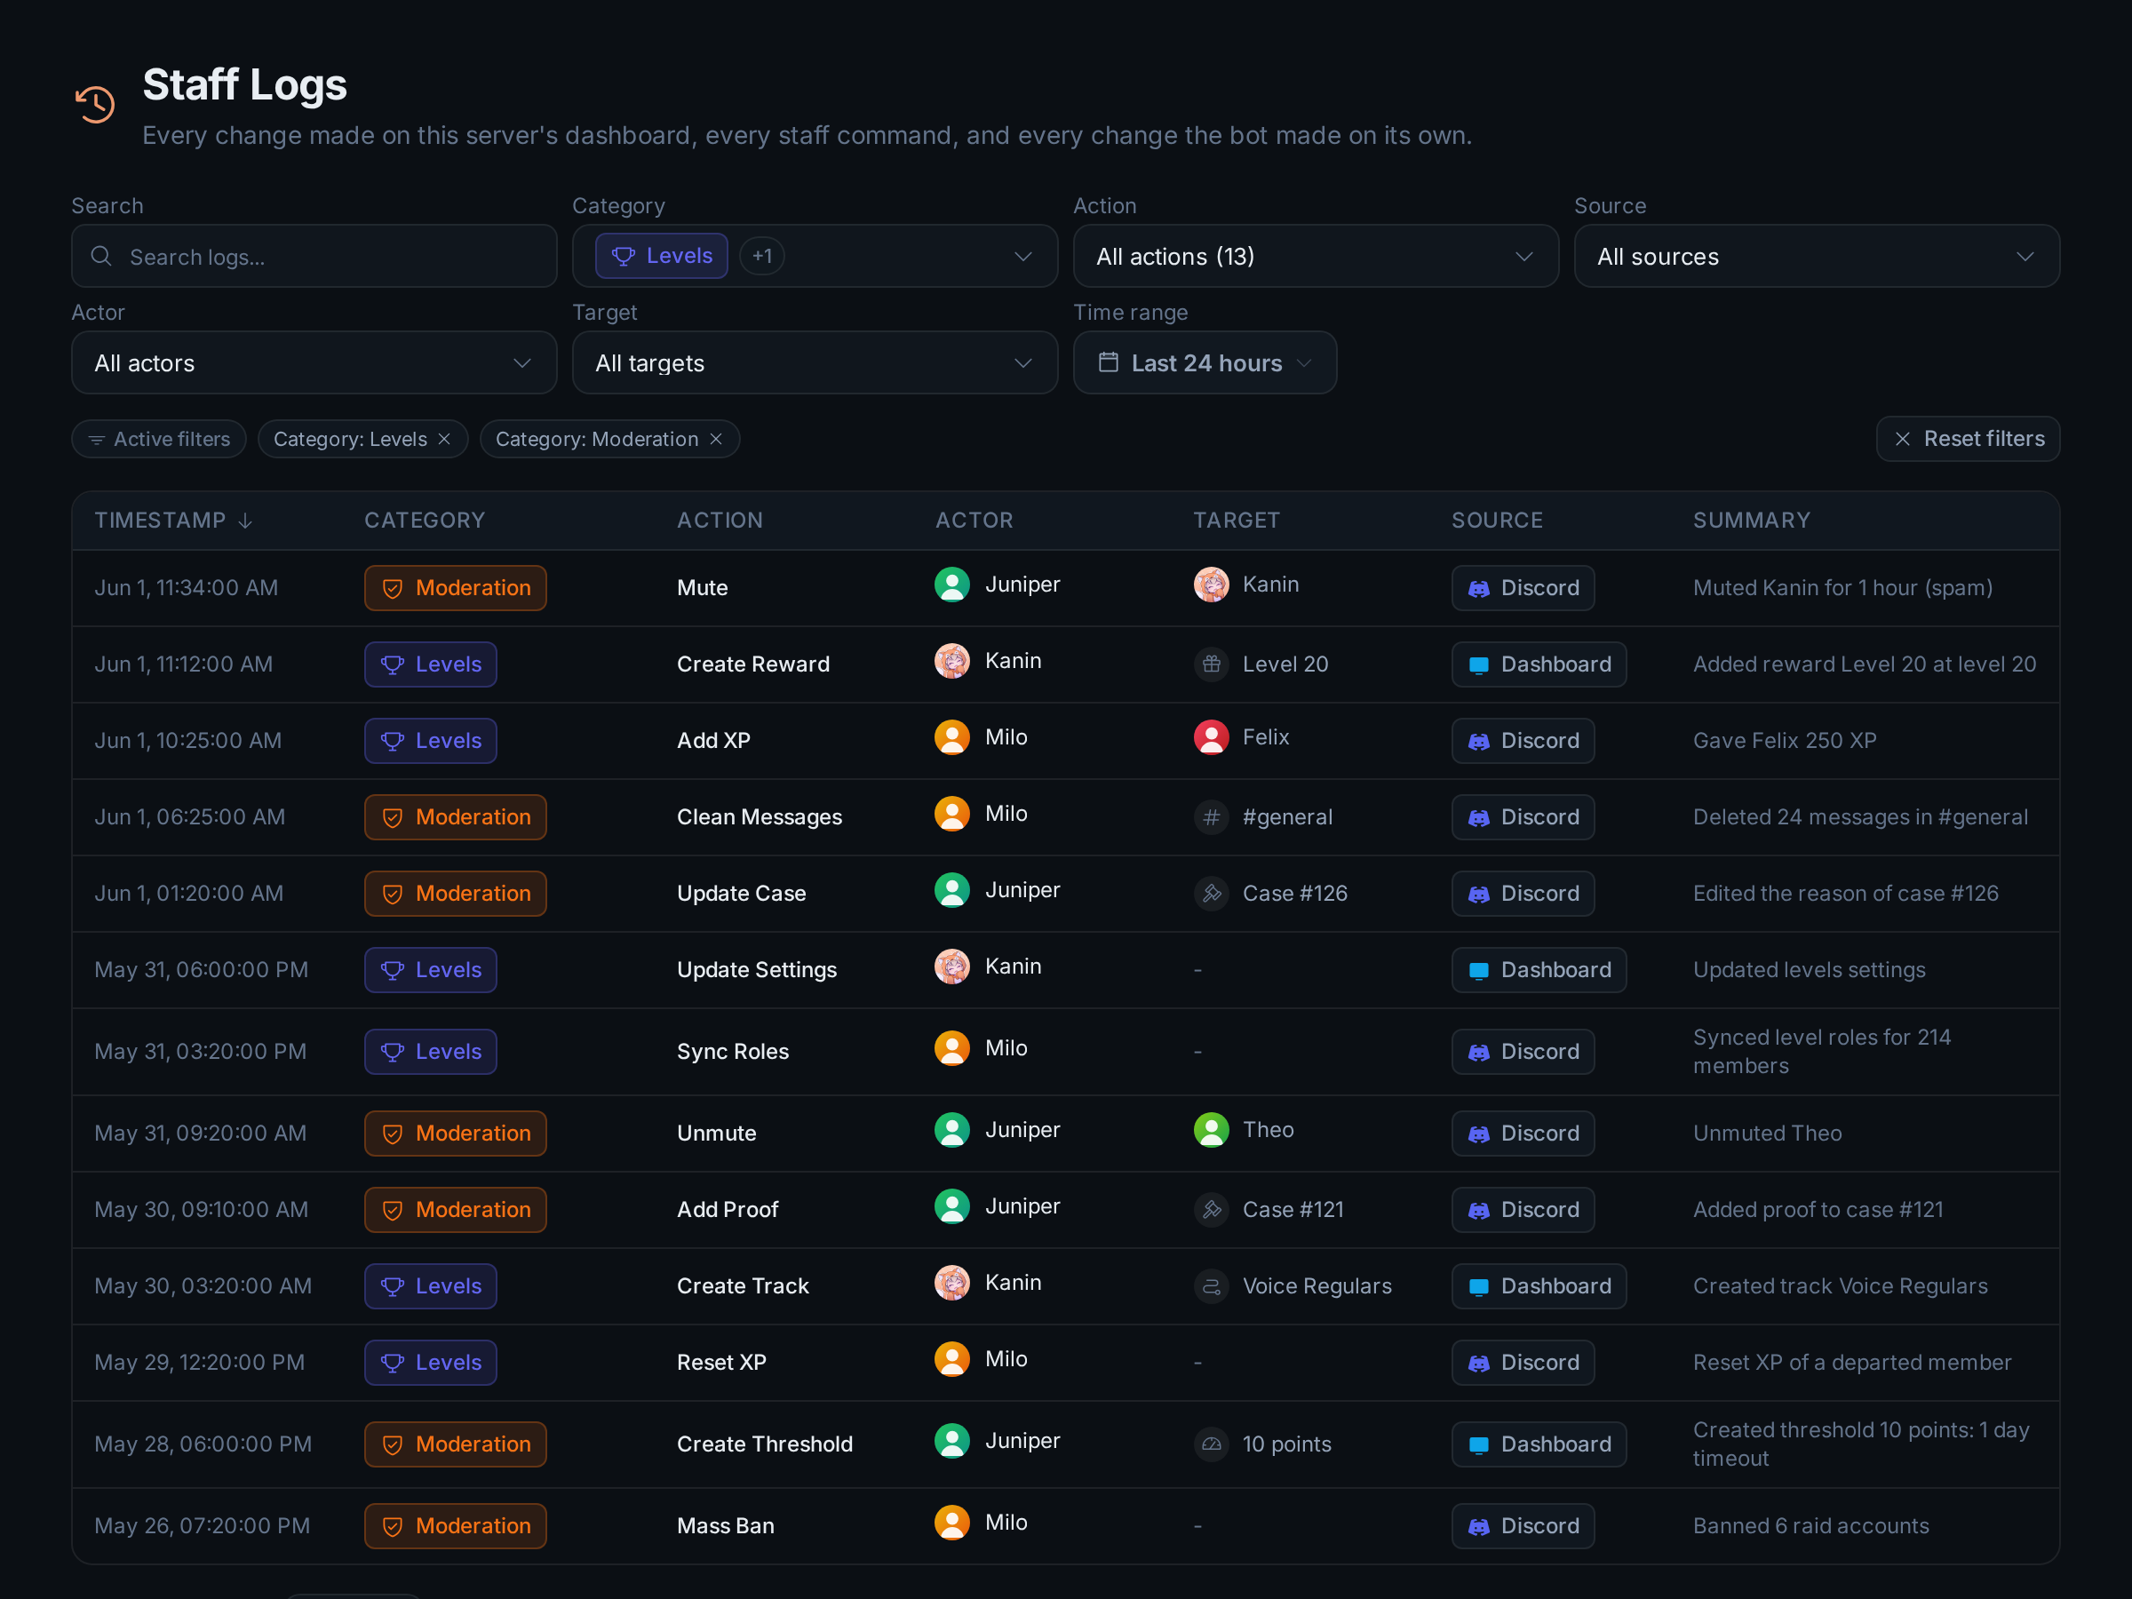
Task: Sort by the Category column header
Action: pos(425,521)
